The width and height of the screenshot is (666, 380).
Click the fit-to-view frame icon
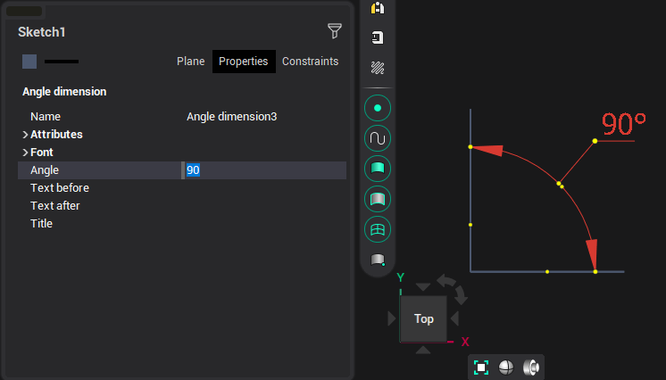click(x=481, y=368)
